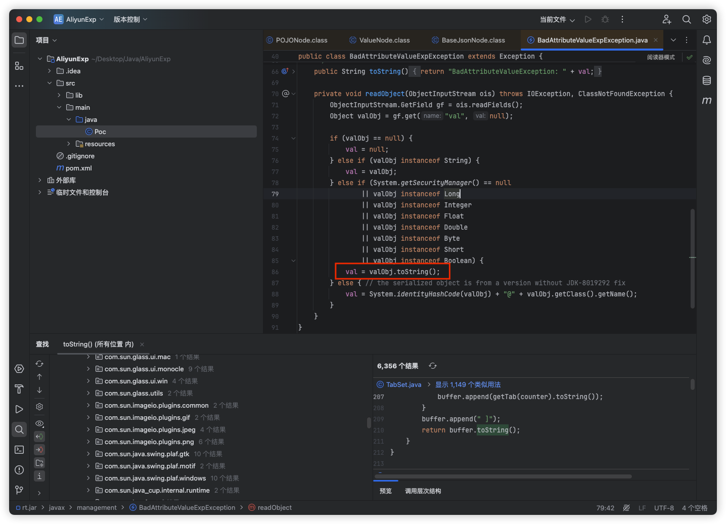The height and width of the screenshot is (524, 726).
Task: Open the Project tool window icon
Action: [x=19, y=40]
